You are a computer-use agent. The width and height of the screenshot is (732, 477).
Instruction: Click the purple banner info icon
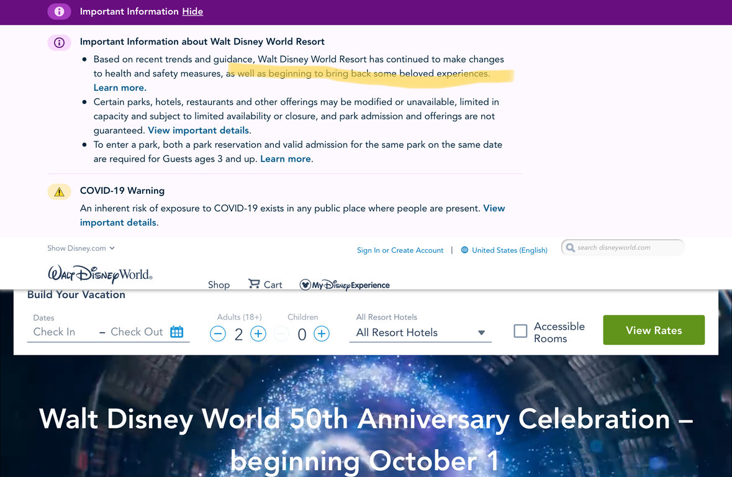coord(59,11)
